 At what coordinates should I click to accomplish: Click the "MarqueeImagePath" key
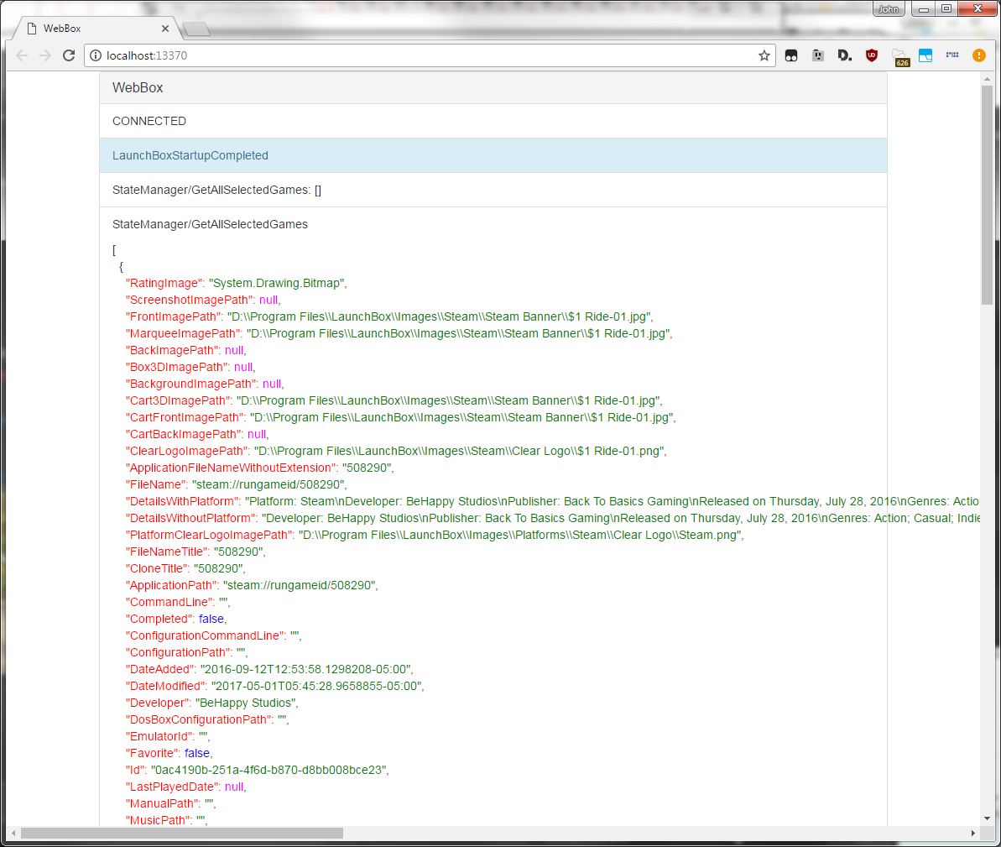tap(184, 332)
